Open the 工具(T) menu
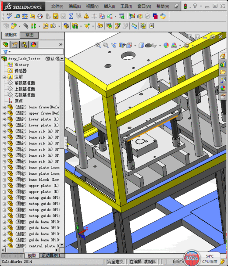 tap(126, 7)
